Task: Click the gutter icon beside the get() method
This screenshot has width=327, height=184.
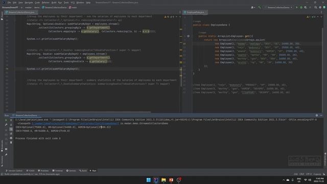Action: click(x=189, y=36)
